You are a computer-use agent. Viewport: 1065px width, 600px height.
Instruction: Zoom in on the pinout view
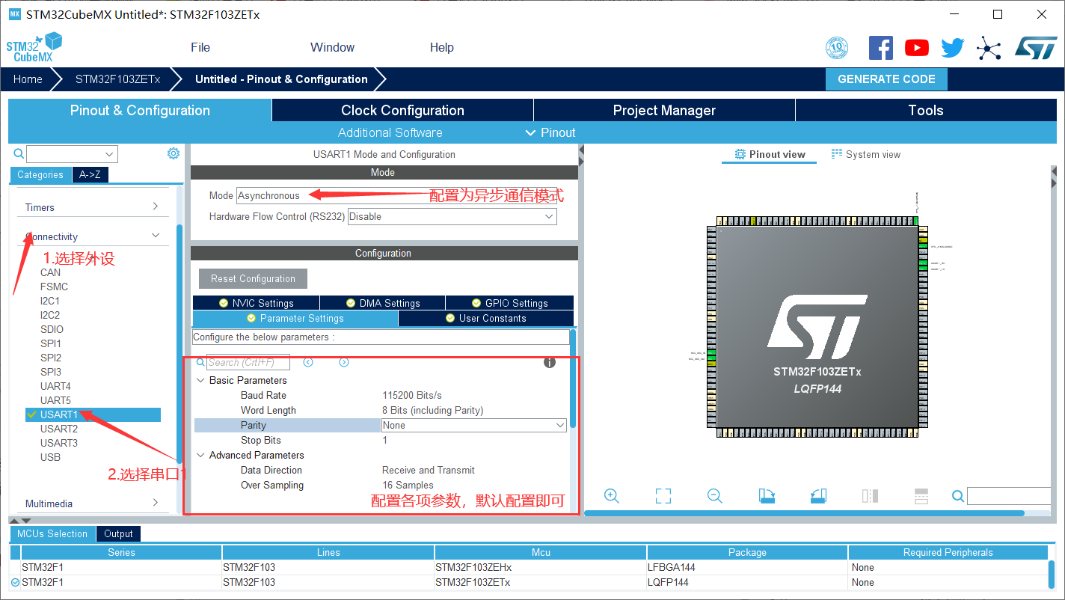612,496
